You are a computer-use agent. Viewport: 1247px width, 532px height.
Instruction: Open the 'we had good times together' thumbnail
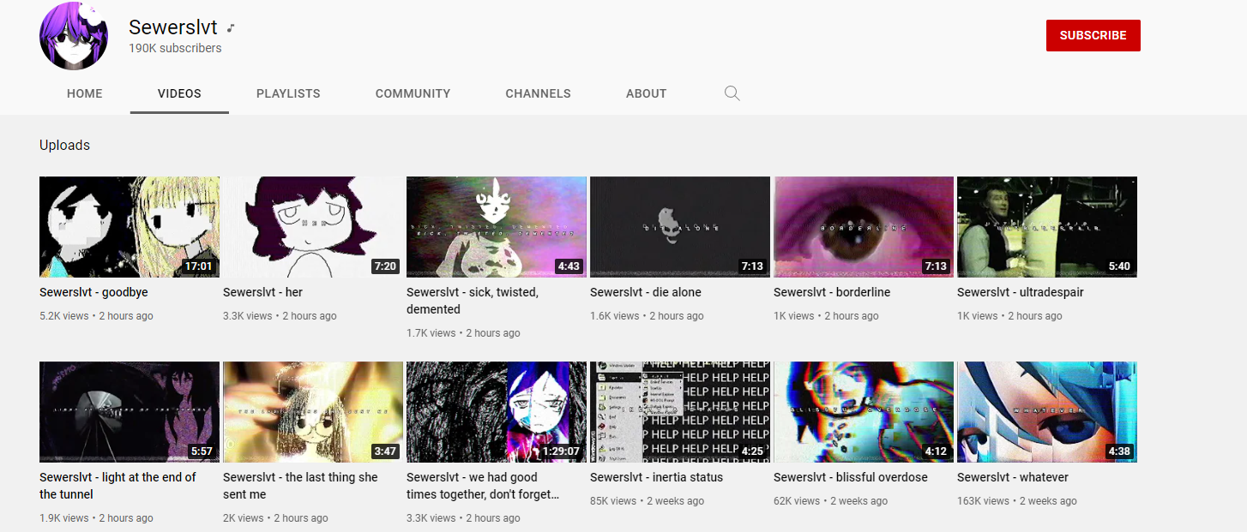point(497,412)
